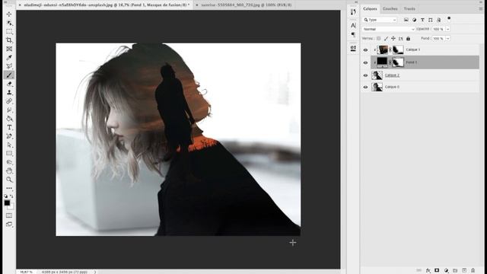Click the Opacité 100 % value field
The image size is (487, 274).
(x=438, y=29)
